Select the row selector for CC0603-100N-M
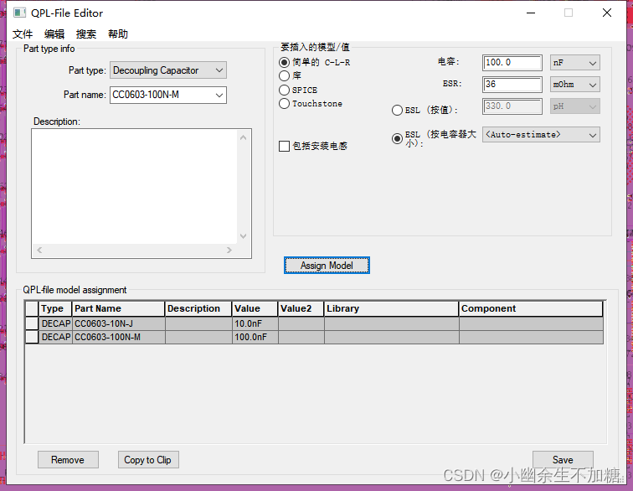This screenshot has width=633, height=491. click(32, 337)
